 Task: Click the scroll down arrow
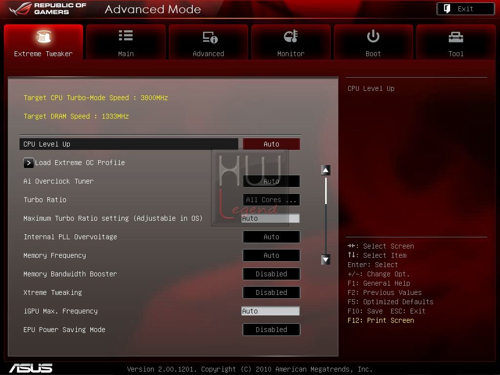326,260
